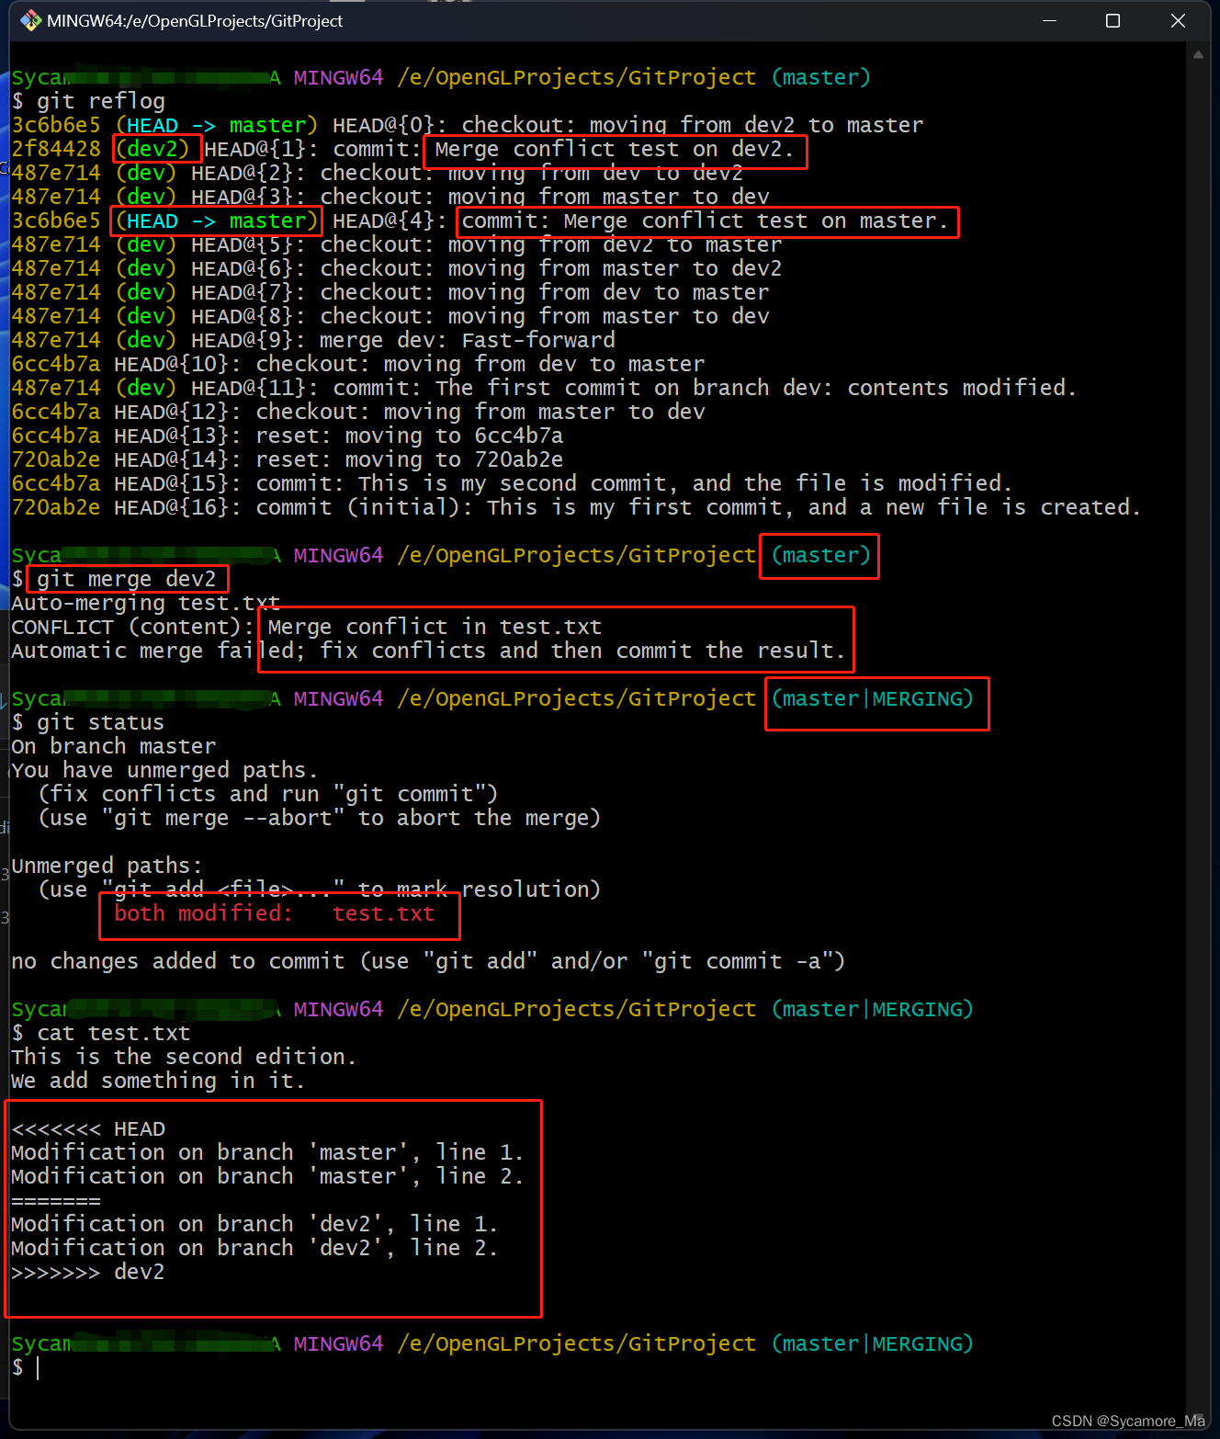The width and height of the screenshot is (1220, 1439).
Task: Click 'Merge conflict in test.txt' message
Action: tap(435, 627)
